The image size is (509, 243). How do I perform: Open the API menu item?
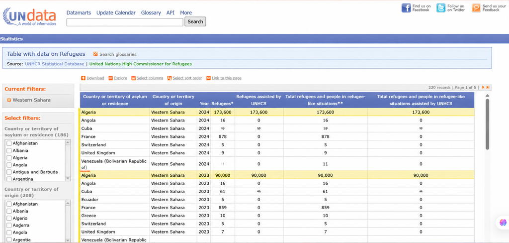(170, 12)
